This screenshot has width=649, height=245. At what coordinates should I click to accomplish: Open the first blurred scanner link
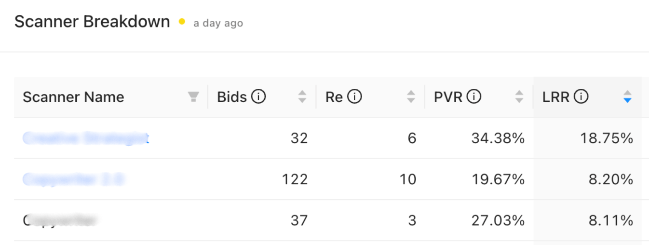(86, 138)
